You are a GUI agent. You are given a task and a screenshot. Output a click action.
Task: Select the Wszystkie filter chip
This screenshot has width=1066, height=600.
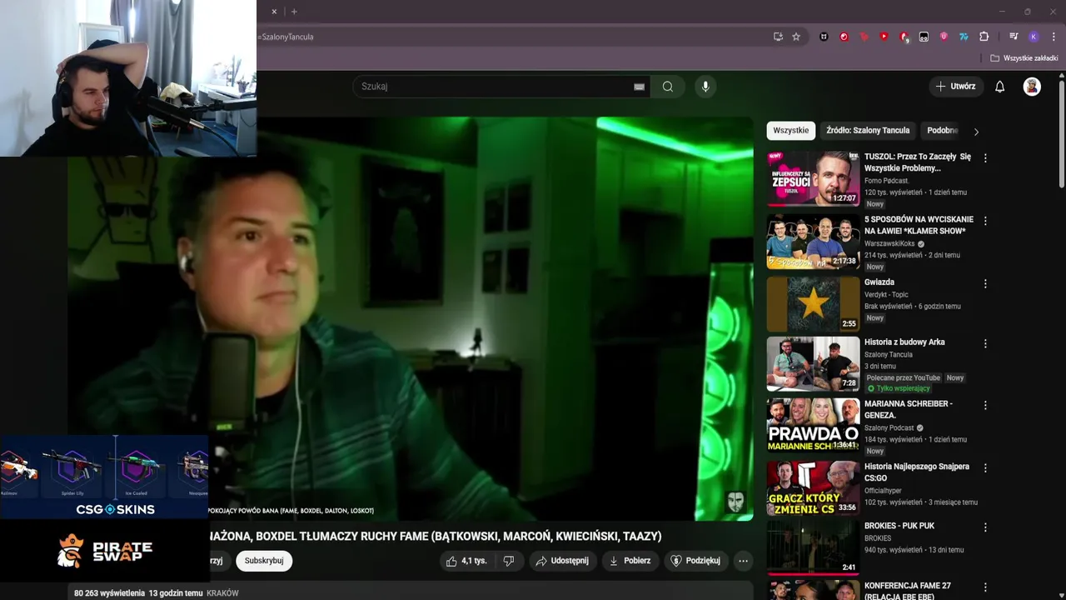tap(790, 131)
